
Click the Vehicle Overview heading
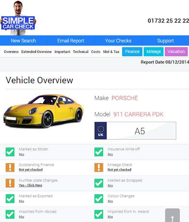coord(39,80)
